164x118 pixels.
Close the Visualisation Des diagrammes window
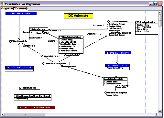pyautogui.click(x=160, y=4)
